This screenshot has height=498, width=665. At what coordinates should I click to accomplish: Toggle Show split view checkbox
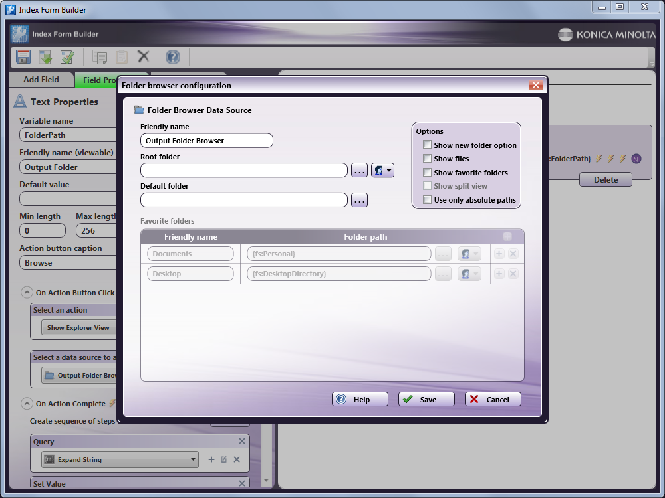(x=427, y=186)
